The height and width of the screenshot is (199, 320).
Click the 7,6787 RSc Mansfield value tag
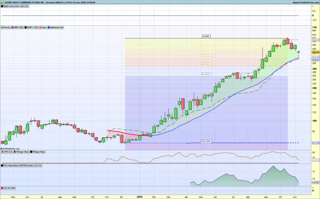pos(316,182)
